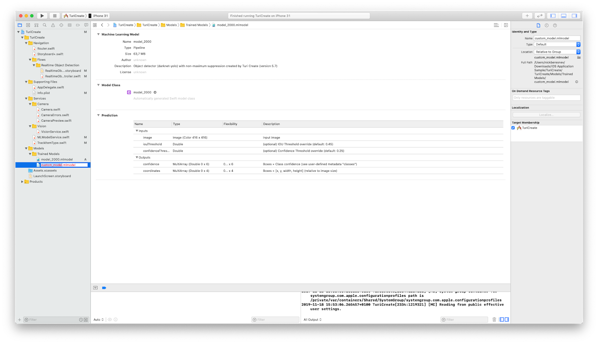Show the File inspector
This screenshot has height=344, width=598.
point(538,25)
